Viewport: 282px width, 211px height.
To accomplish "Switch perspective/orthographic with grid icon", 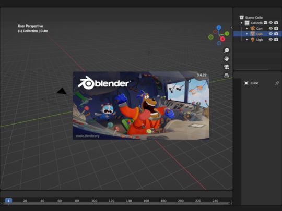I will (227, 75).
